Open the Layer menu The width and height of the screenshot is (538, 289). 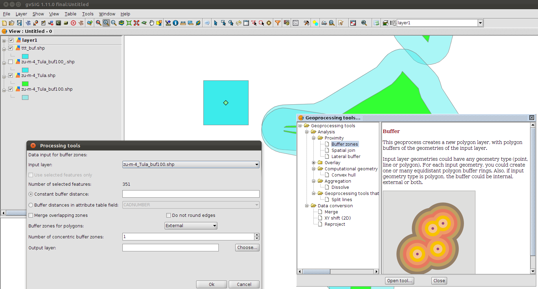pos(21,14)
